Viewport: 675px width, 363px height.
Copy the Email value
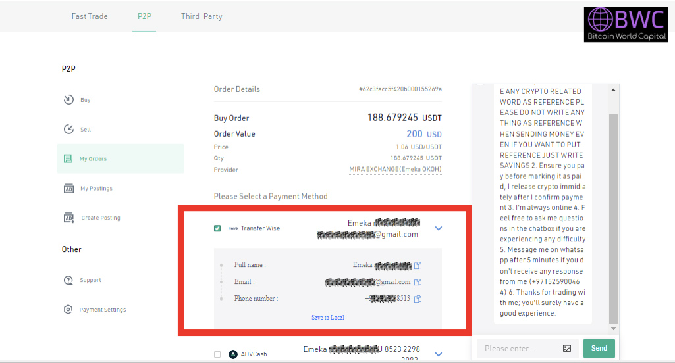(x=418, y=282)
